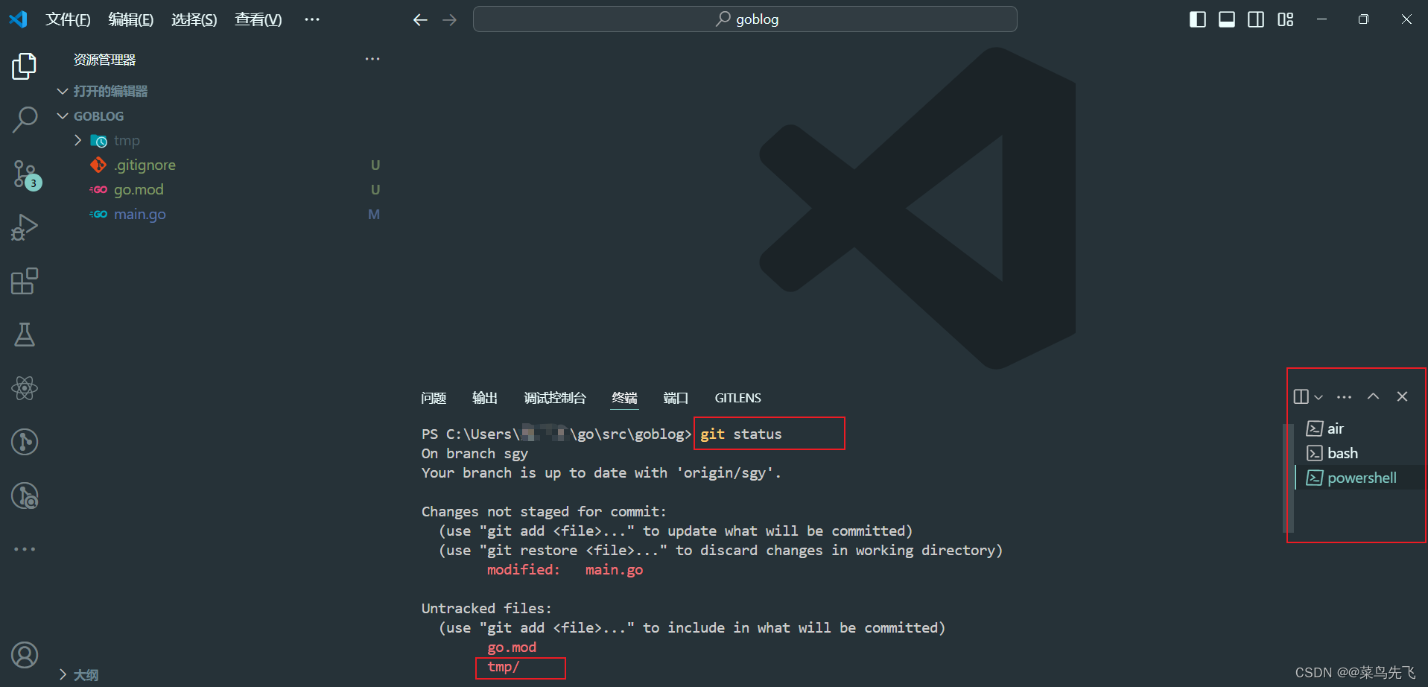Show additional activity bar views
This screenshot has width=1428, height=687.
point(24,549)
